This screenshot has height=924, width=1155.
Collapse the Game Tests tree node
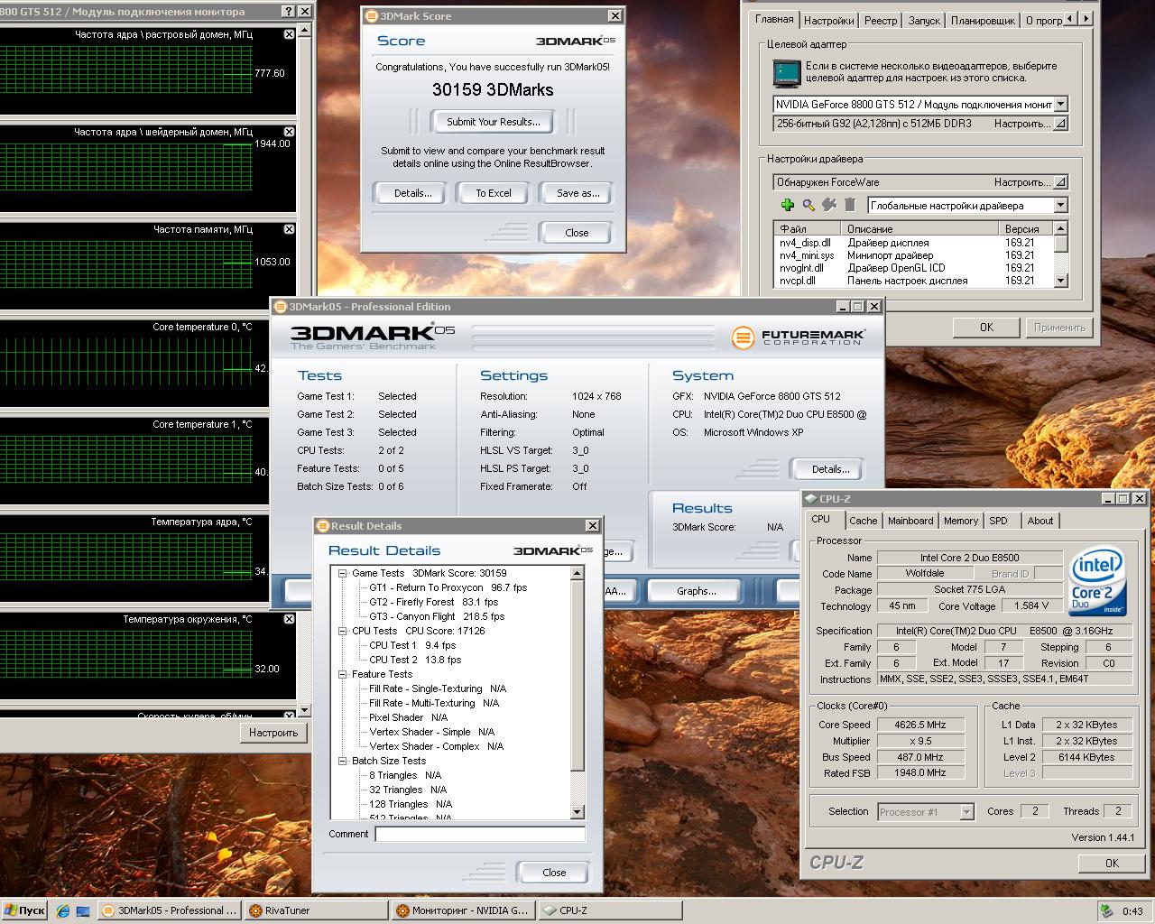tap(343, 573)
